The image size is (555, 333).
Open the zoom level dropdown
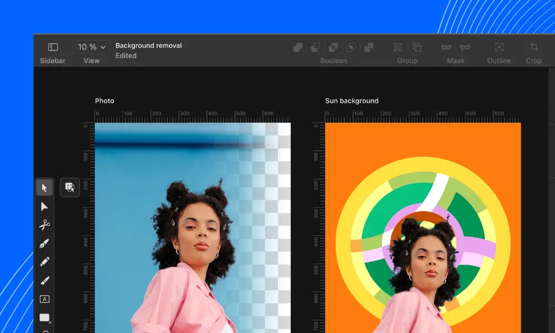pos(90,47)
